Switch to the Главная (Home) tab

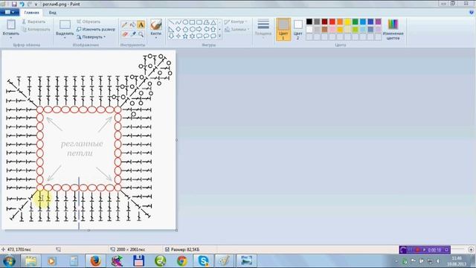pyautogui.click(x=31, y=13)
